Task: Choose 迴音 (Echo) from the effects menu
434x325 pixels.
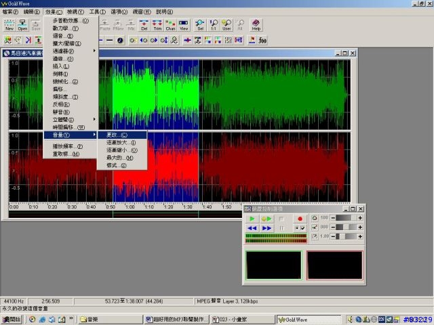Action: point(71,36)
